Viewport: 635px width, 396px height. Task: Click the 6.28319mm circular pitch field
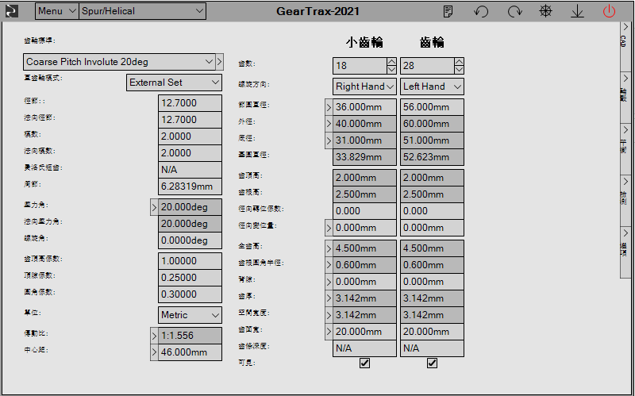click(x=190, y=186)
